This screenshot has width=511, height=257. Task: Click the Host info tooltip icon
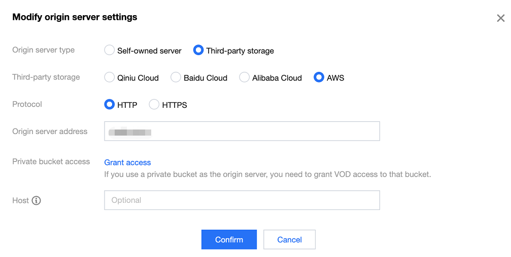[36, 200]
